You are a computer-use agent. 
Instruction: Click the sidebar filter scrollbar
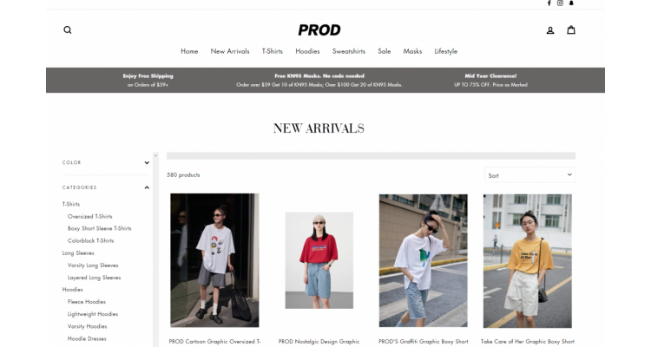pyautogui.click(x=155, y=249)
